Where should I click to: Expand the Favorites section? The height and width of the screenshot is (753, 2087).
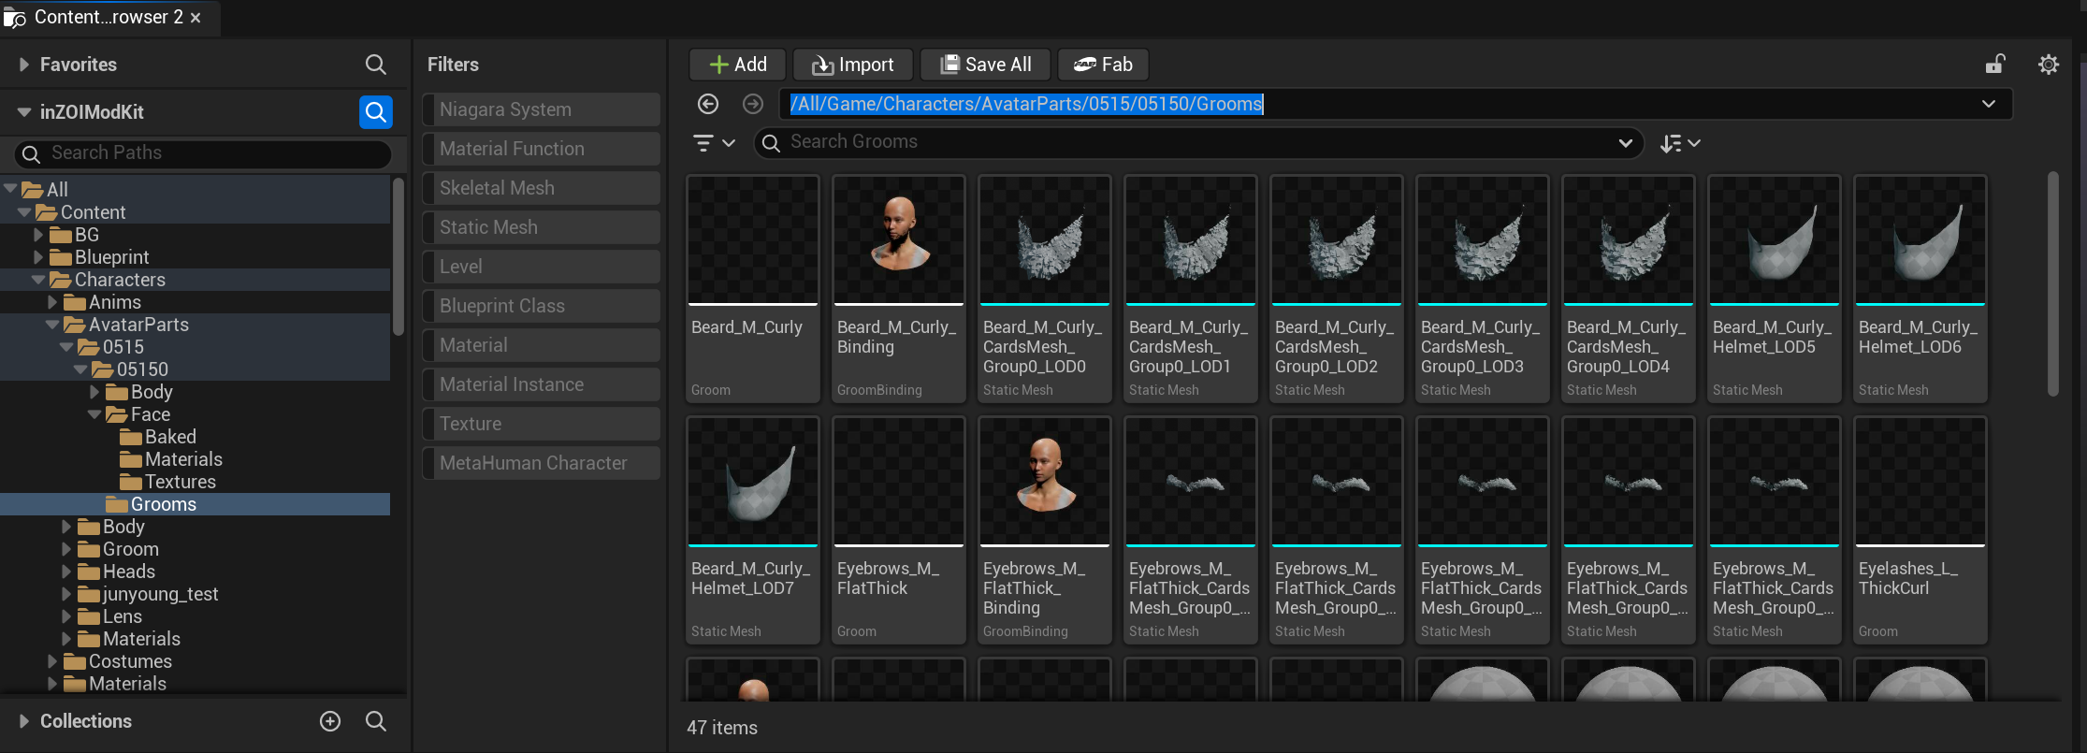point(24,65)
